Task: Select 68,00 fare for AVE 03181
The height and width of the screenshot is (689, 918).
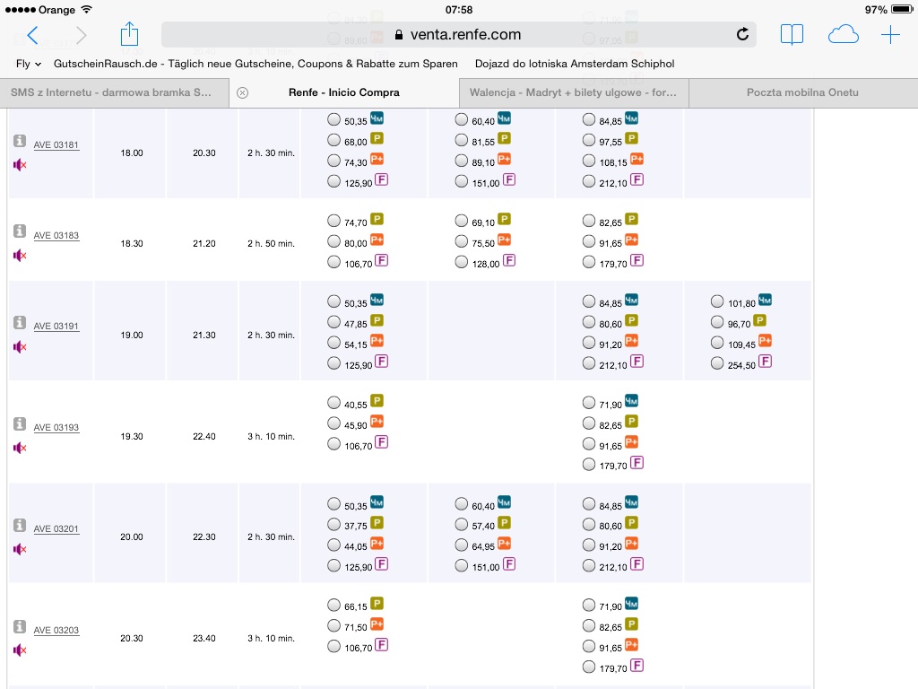Action: (x=333, y=140)
